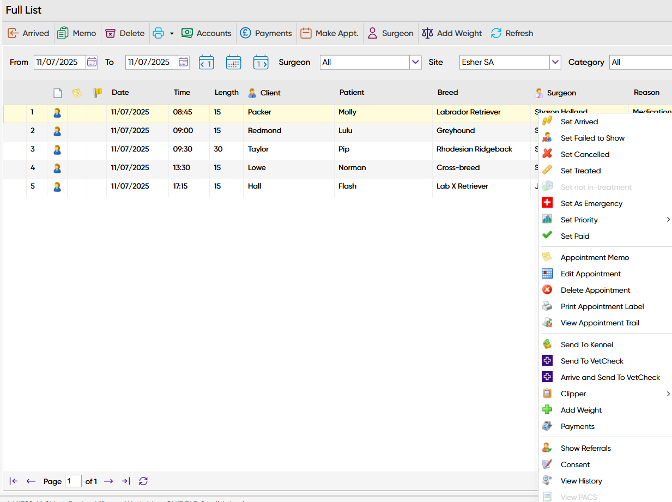
Task: Select Send To Kennel menu option
Action: (x=586, y=344)
